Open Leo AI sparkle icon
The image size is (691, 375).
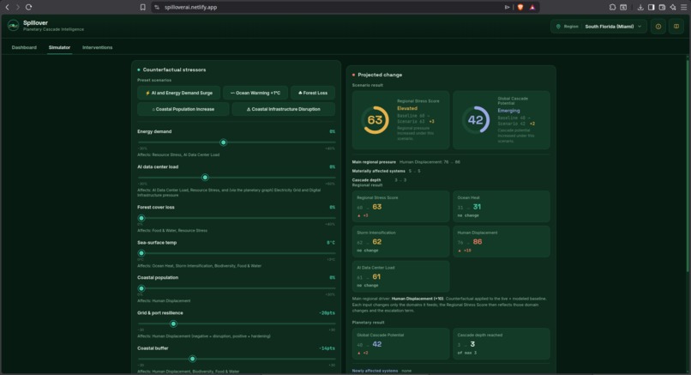(673, 7)
